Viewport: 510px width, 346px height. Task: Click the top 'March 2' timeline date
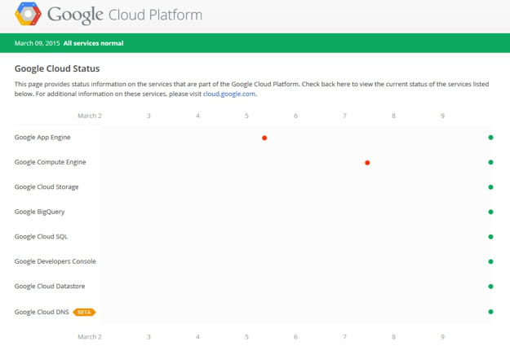pyautogui.click(x=90, y=116)
